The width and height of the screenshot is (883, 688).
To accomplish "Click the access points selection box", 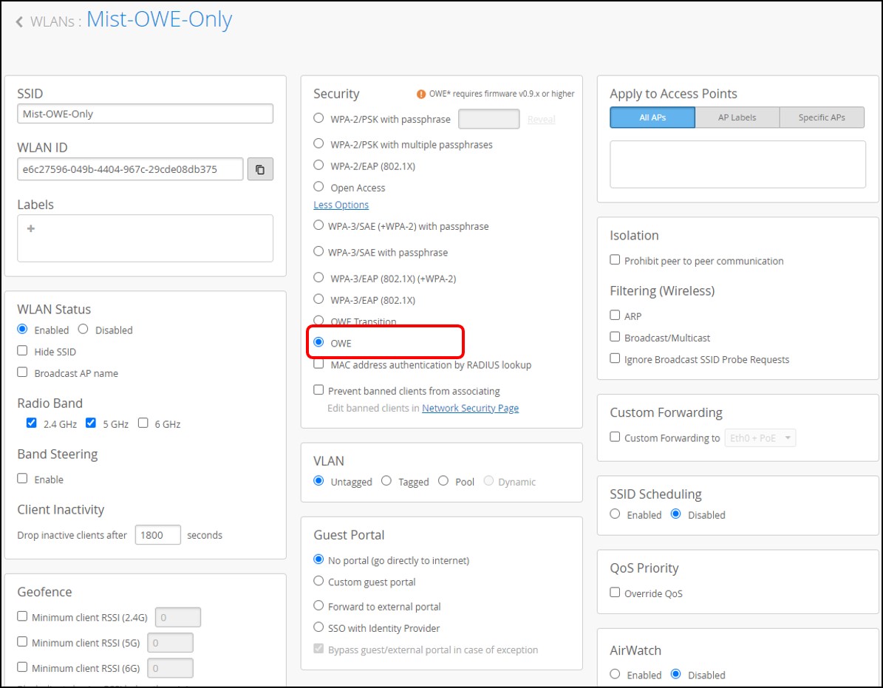I will click(737, 164).
